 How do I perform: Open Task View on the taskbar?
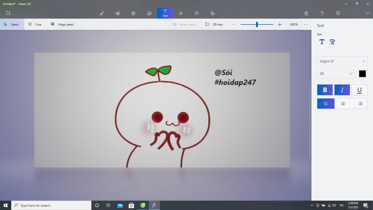(x=108, y=205)
